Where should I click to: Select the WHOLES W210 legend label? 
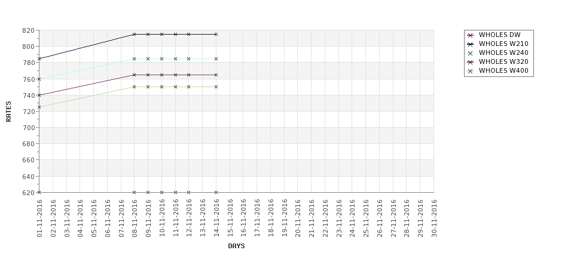503,44
